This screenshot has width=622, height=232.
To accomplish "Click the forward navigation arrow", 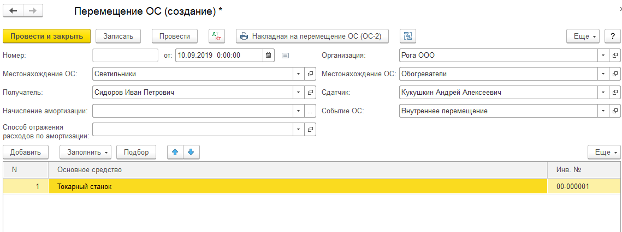I will [32, 11].
